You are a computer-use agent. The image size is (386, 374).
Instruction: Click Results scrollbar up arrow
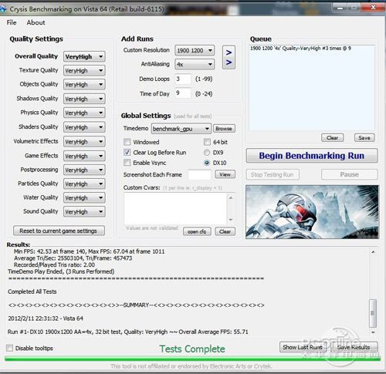[373, 252]
